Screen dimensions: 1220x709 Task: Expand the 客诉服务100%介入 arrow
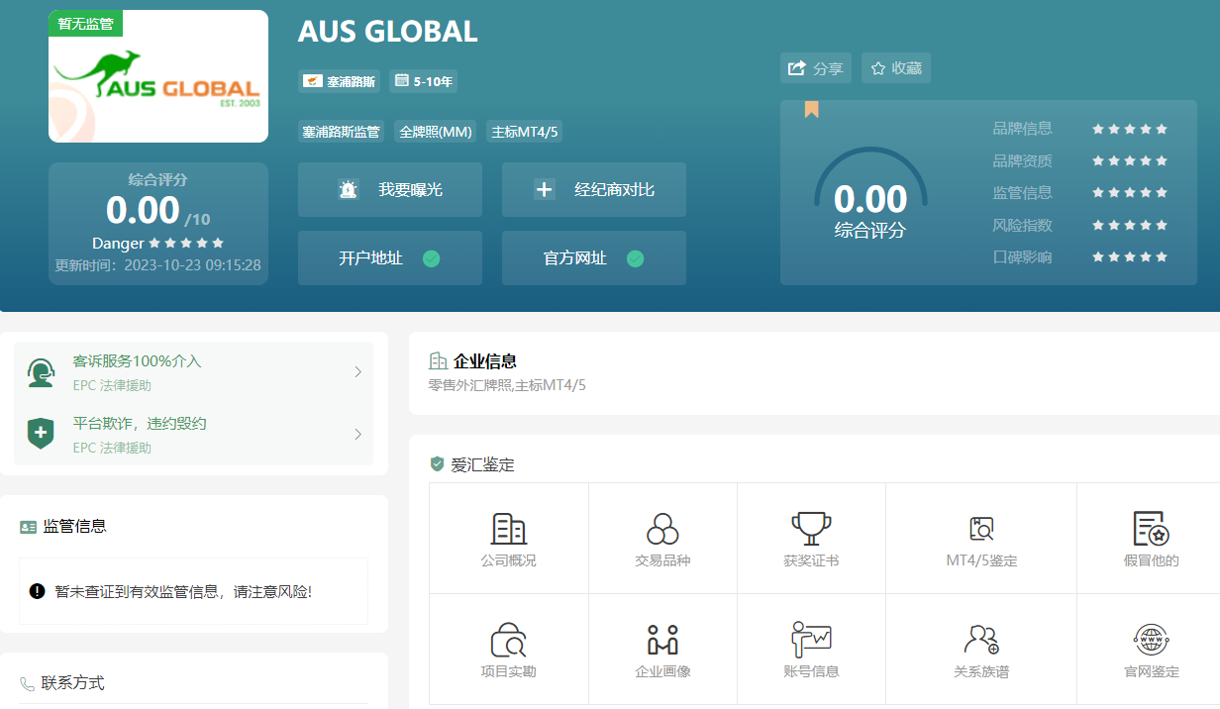[357, 372]
